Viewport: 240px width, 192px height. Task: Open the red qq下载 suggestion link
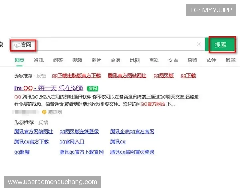coord(188,76)
